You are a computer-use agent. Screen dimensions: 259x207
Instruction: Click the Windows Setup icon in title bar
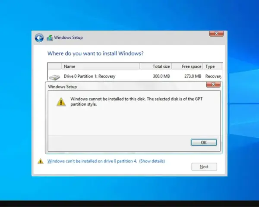click(50, 38)
